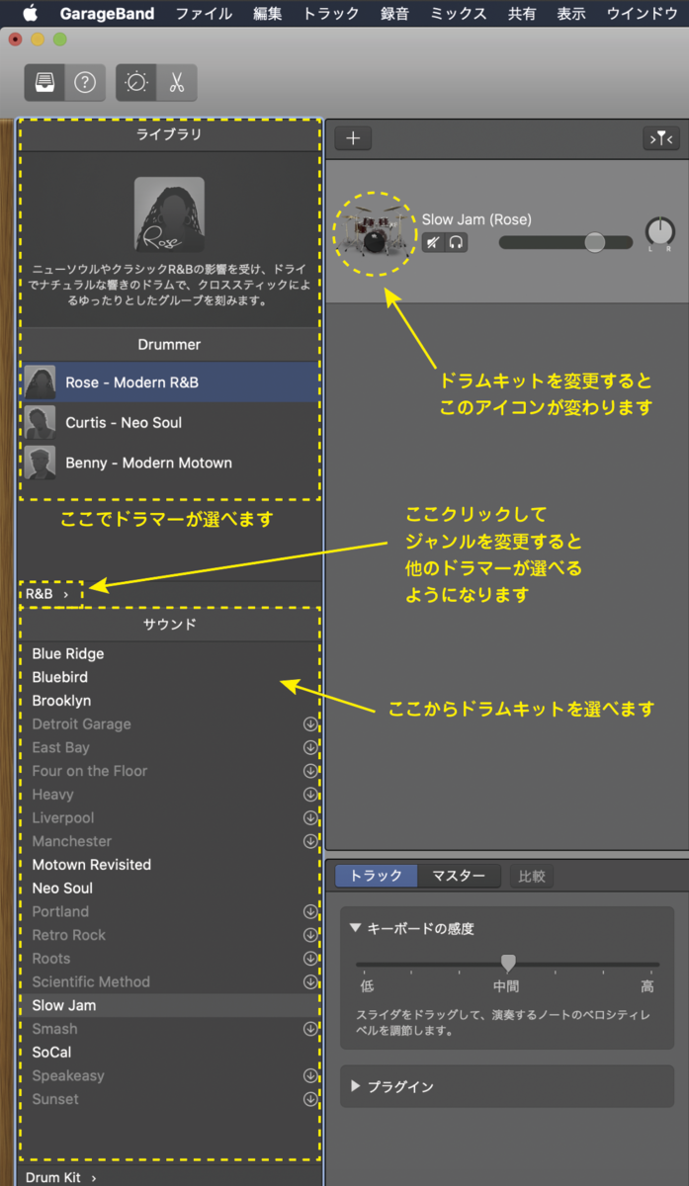The width and height of the screenshot is (689, 1186).
Task: Open the 録音 menu
Action: point(395,14)
